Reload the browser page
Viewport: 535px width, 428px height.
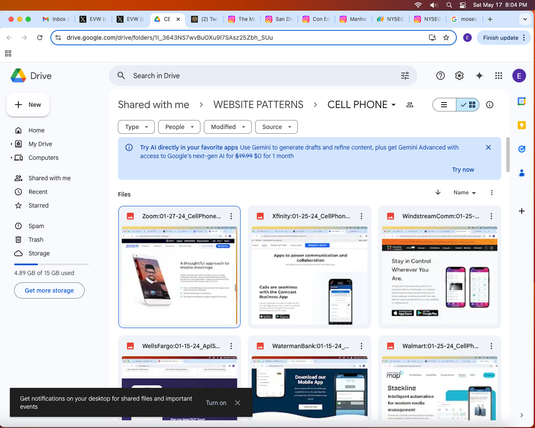pos(40,38)
